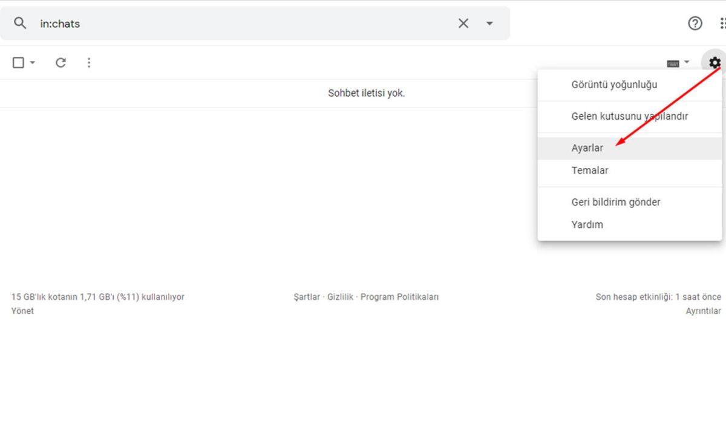Expand advanced search options arrow
Viewport: 726px width, 440px height.
489,23
